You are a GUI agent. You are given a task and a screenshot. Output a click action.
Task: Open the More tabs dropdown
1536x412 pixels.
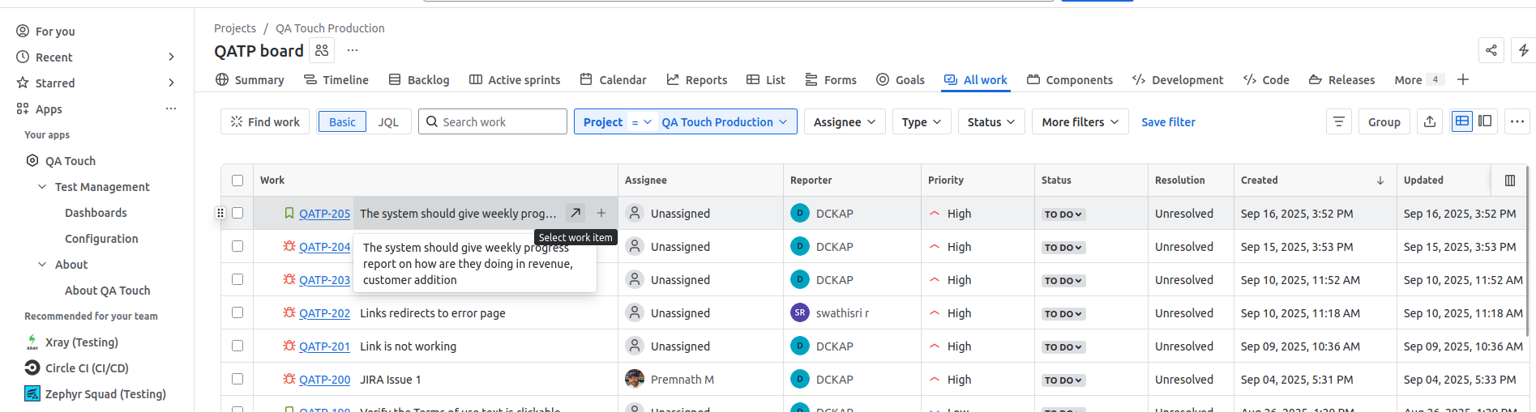coord(1418,79)
